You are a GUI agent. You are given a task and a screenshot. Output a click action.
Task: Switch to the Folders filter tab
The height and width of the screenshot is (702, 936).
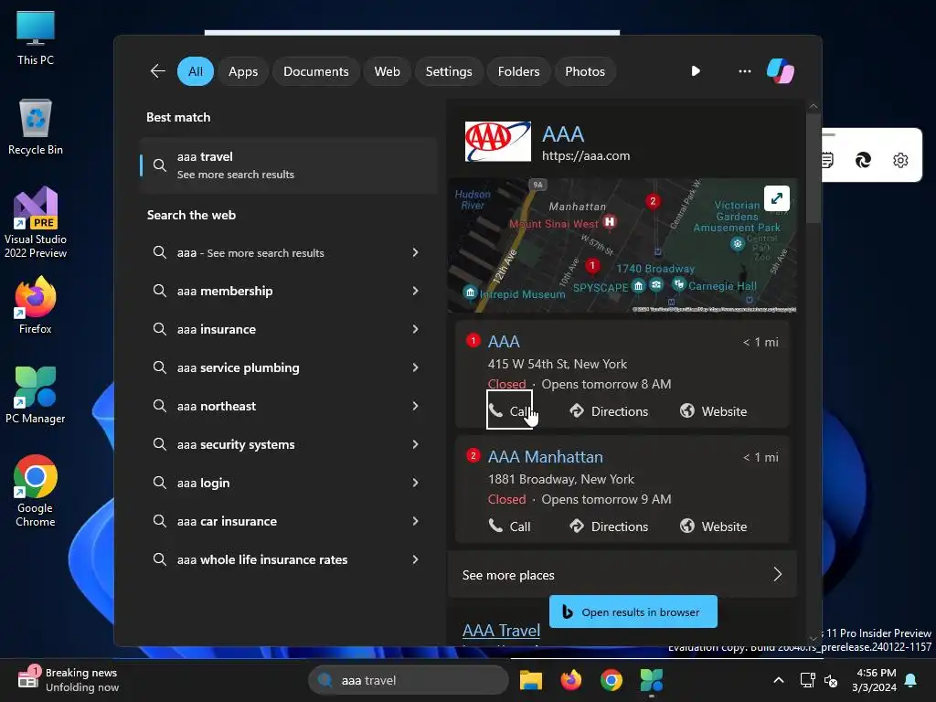pos(518,71)
